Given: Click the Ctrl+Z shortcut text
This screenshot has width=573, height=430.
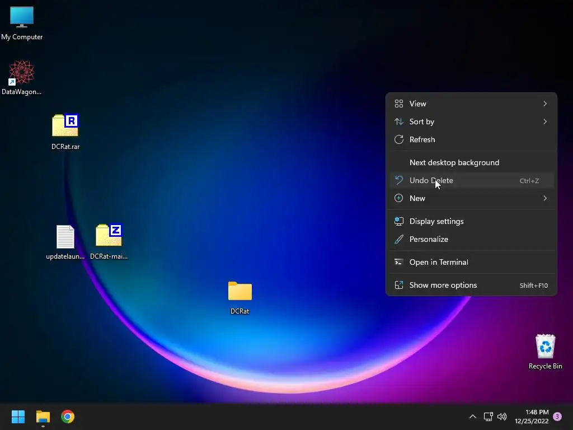Looking at the screenshot, I should coord(529,181).
